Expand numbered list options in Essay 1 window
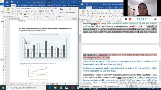The image size is (161, 90). coord(46,8)
